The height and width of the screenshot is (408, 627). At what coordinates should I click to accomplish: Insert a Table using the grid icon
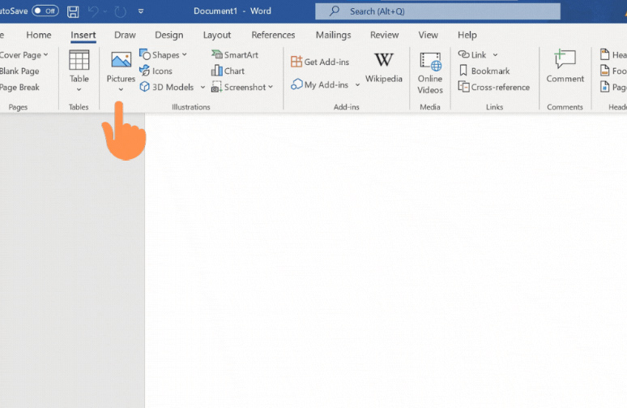tap(79, 61)
